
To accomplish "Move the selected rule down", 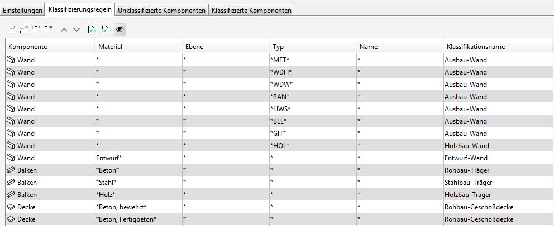I will click(x=77, y=30).
